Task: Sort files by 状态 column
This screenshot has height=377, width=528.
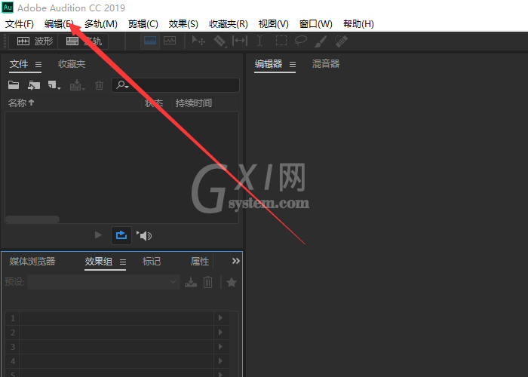Action: coord(154,103)
